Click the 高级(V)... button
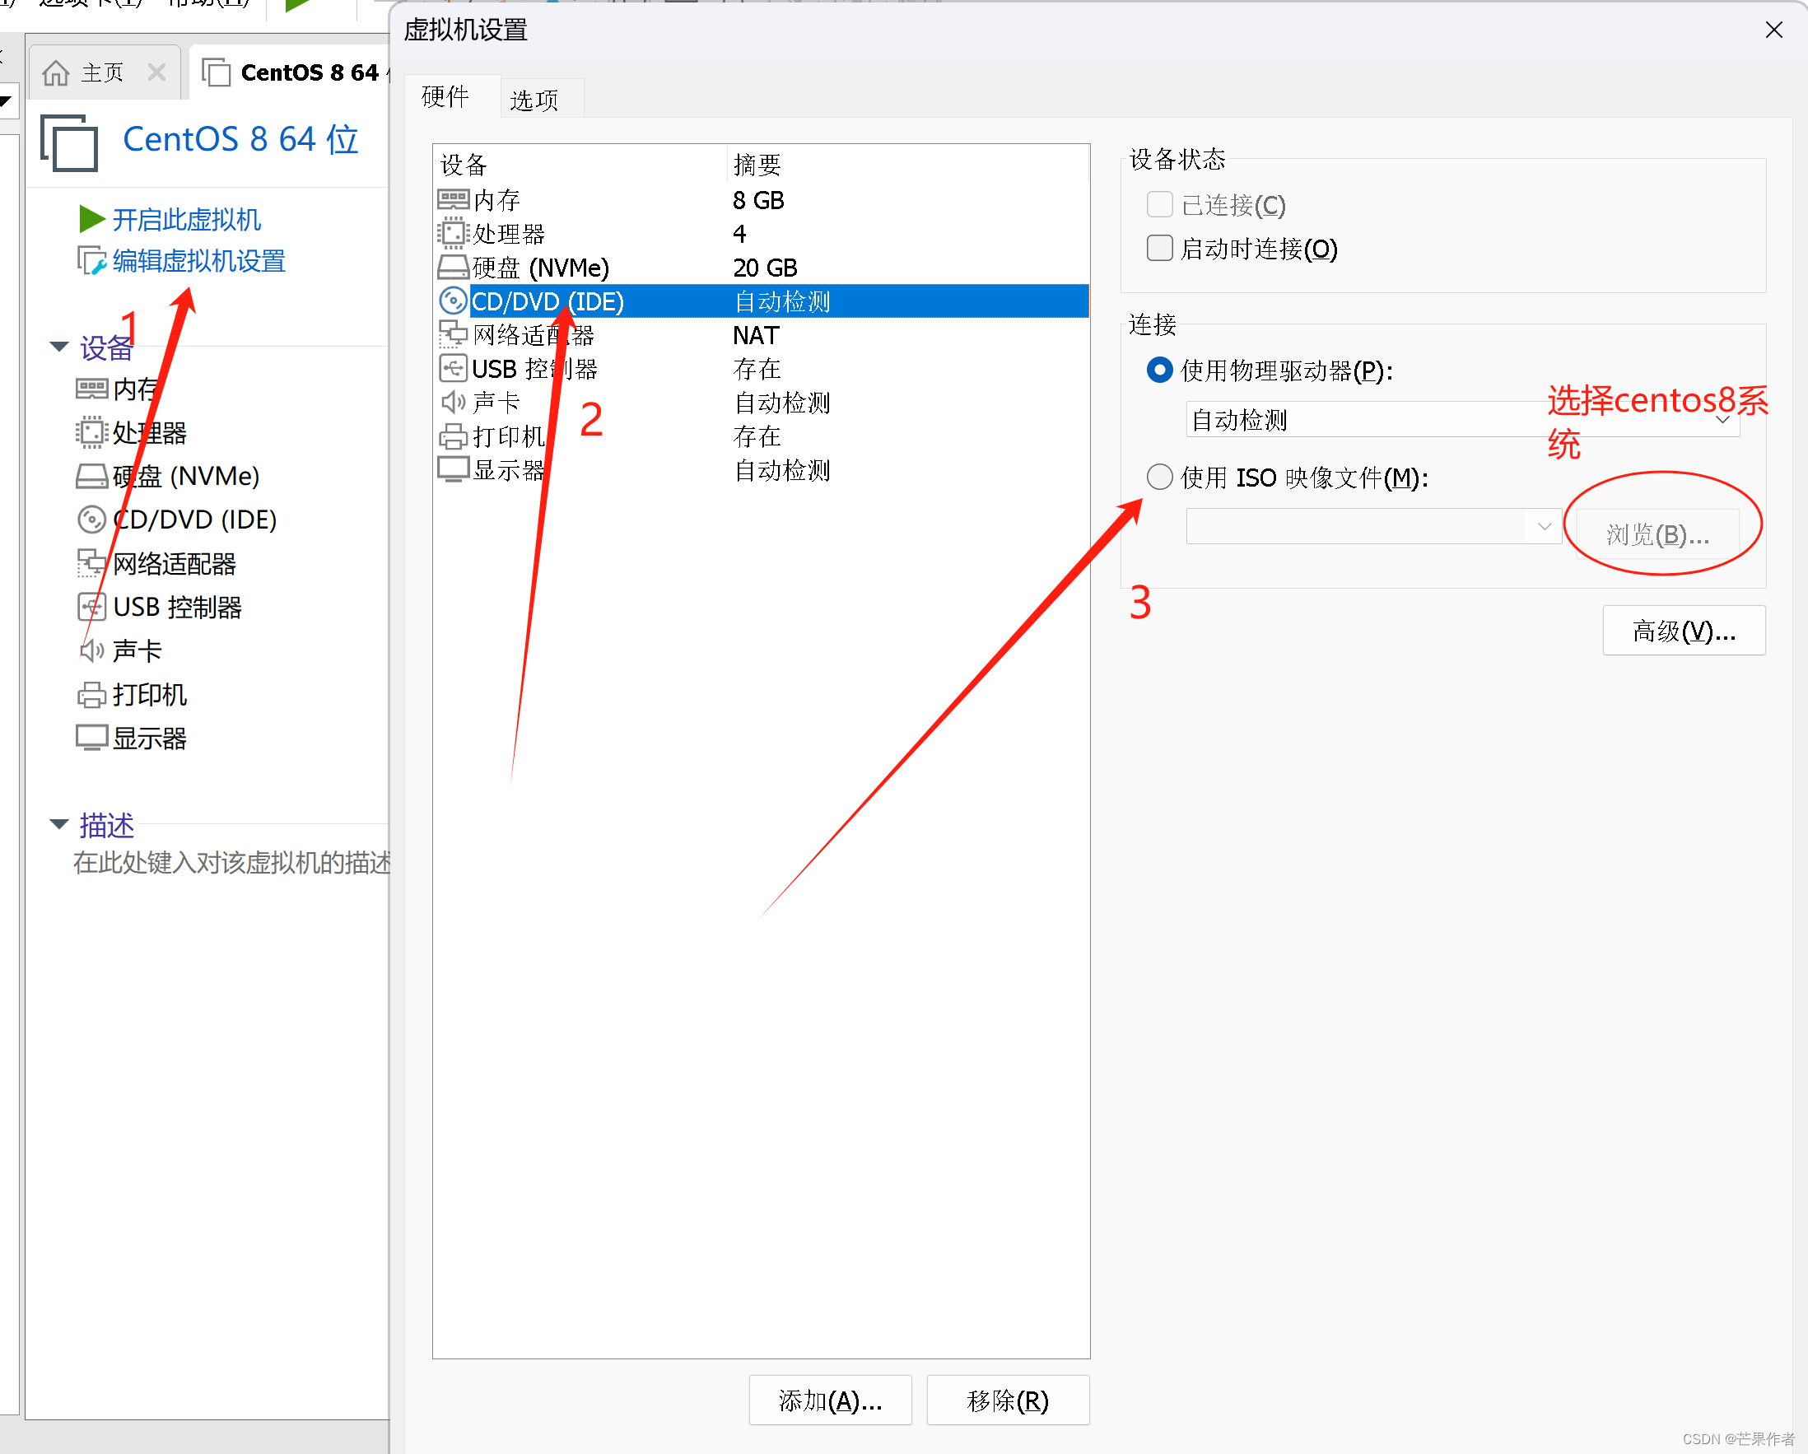 [1683, 631]
